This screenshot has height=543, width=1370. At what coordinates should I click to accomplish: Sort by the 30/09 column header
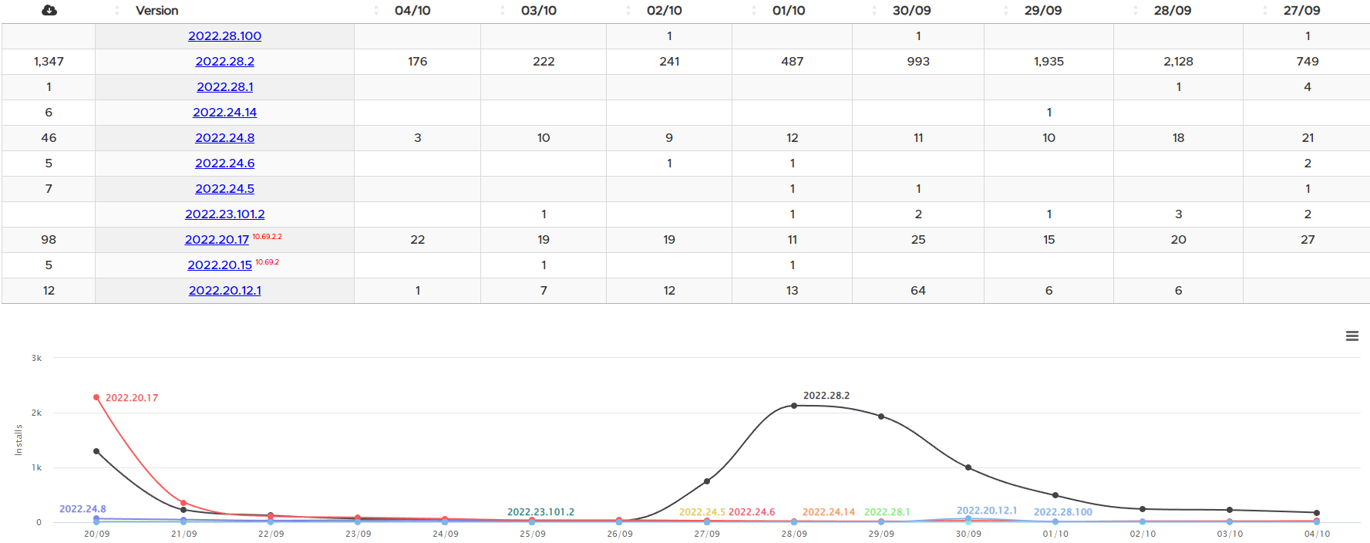(x=911, y=11)
